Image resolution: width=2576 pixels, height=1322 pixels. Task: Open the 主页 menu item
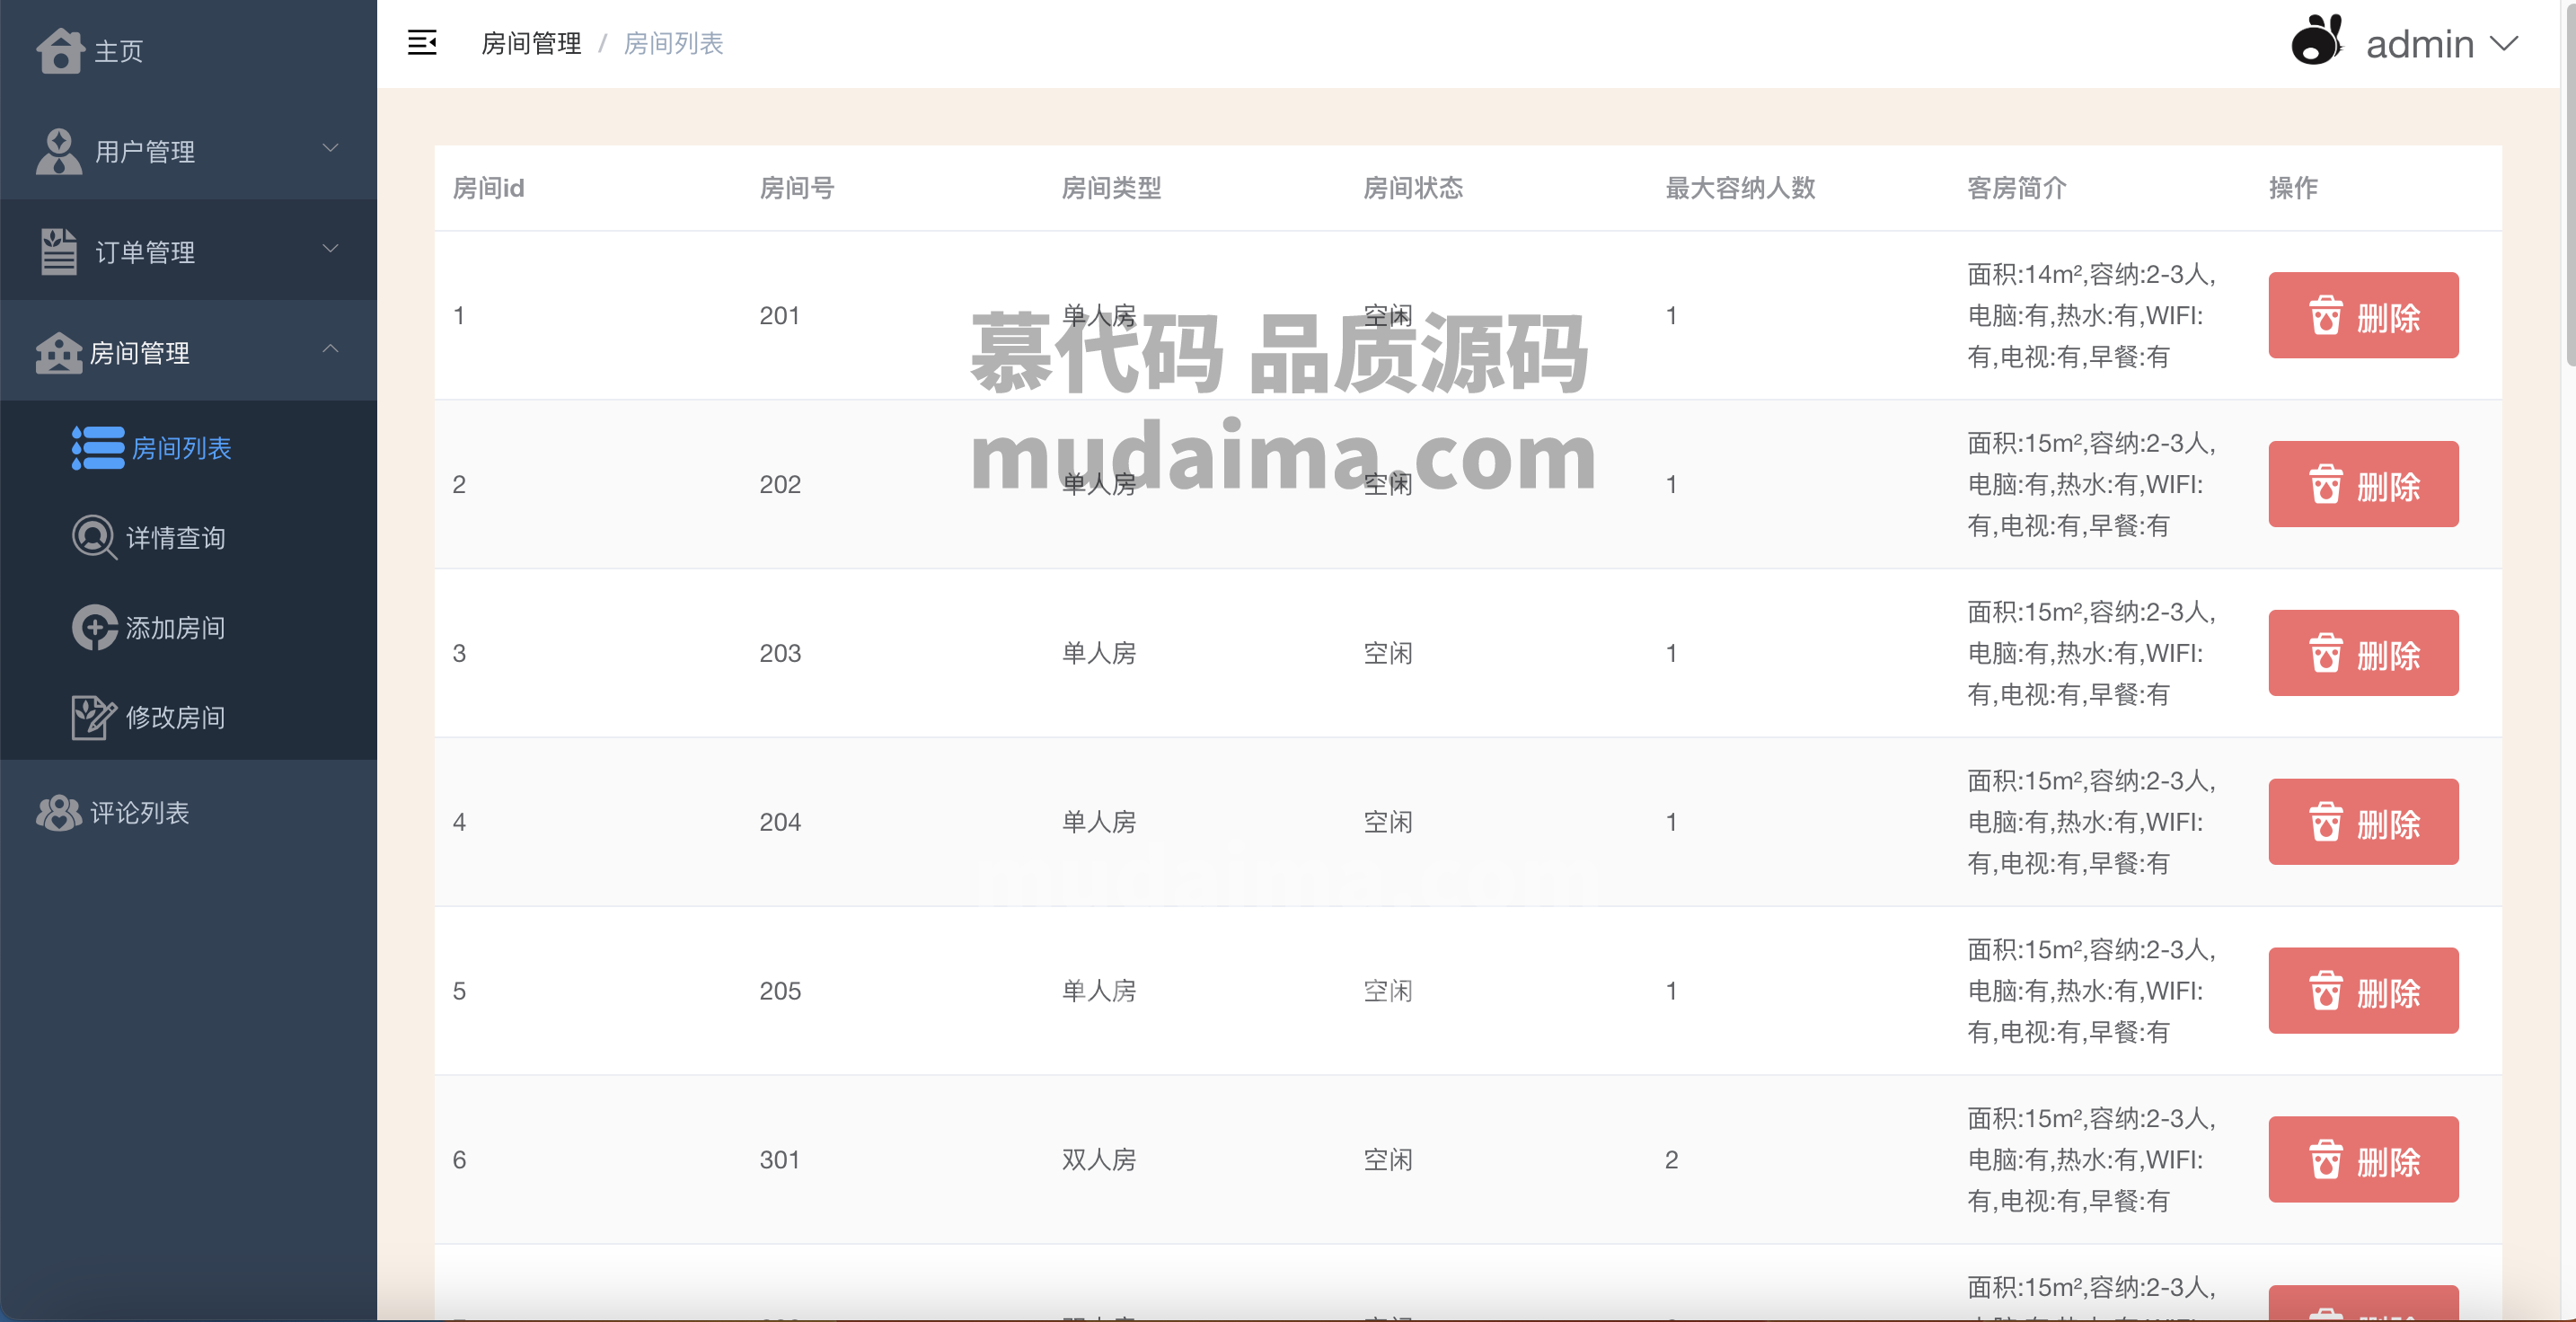click(x=188, y=50)
